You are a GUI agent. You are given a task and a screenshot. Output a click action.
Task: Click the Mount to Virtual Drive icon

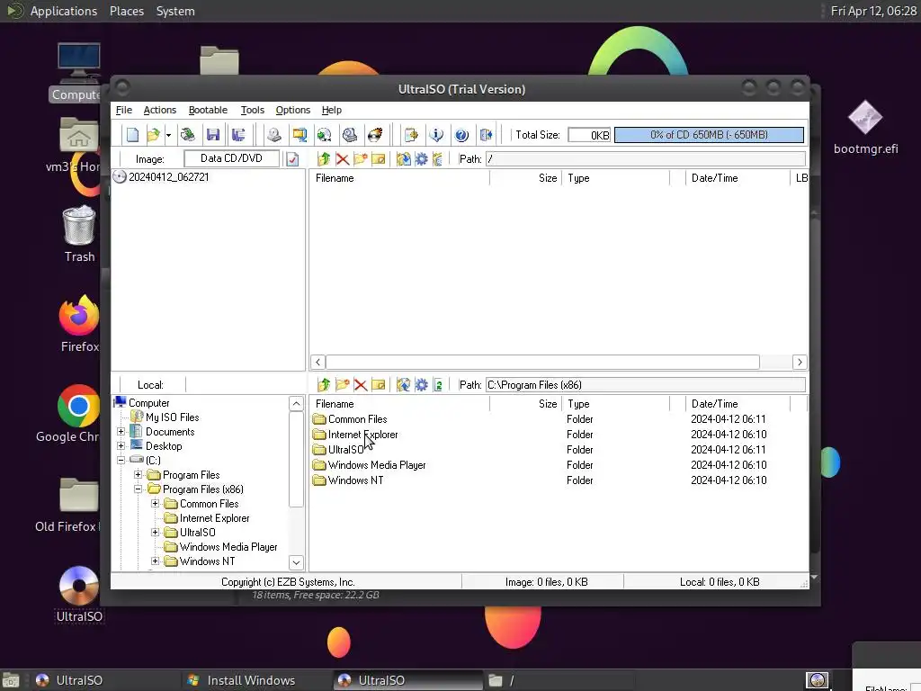350,135
